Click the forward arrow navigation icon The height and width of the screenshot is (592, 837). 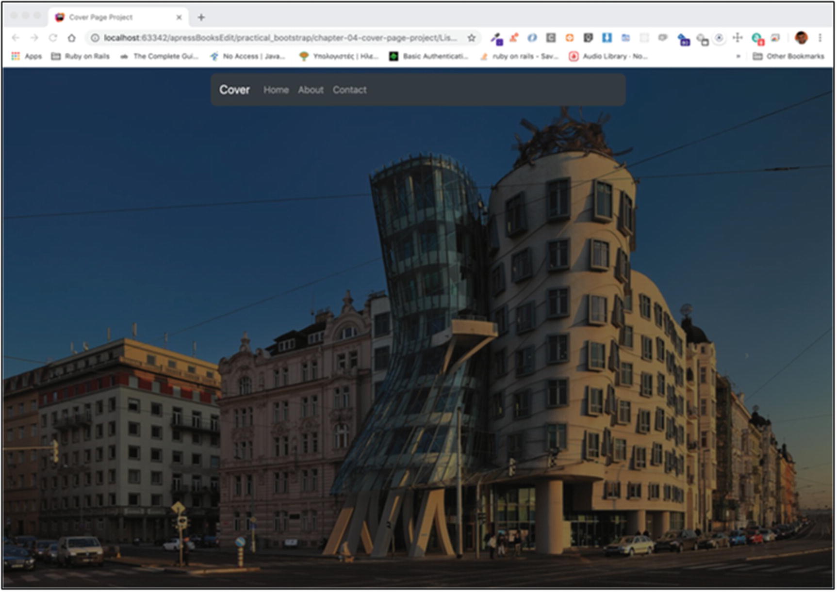pos(34,38)
